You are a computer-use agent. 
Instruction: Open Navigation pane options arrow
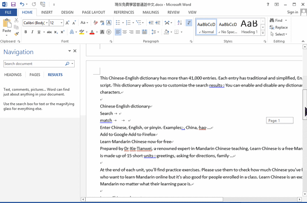70,51
